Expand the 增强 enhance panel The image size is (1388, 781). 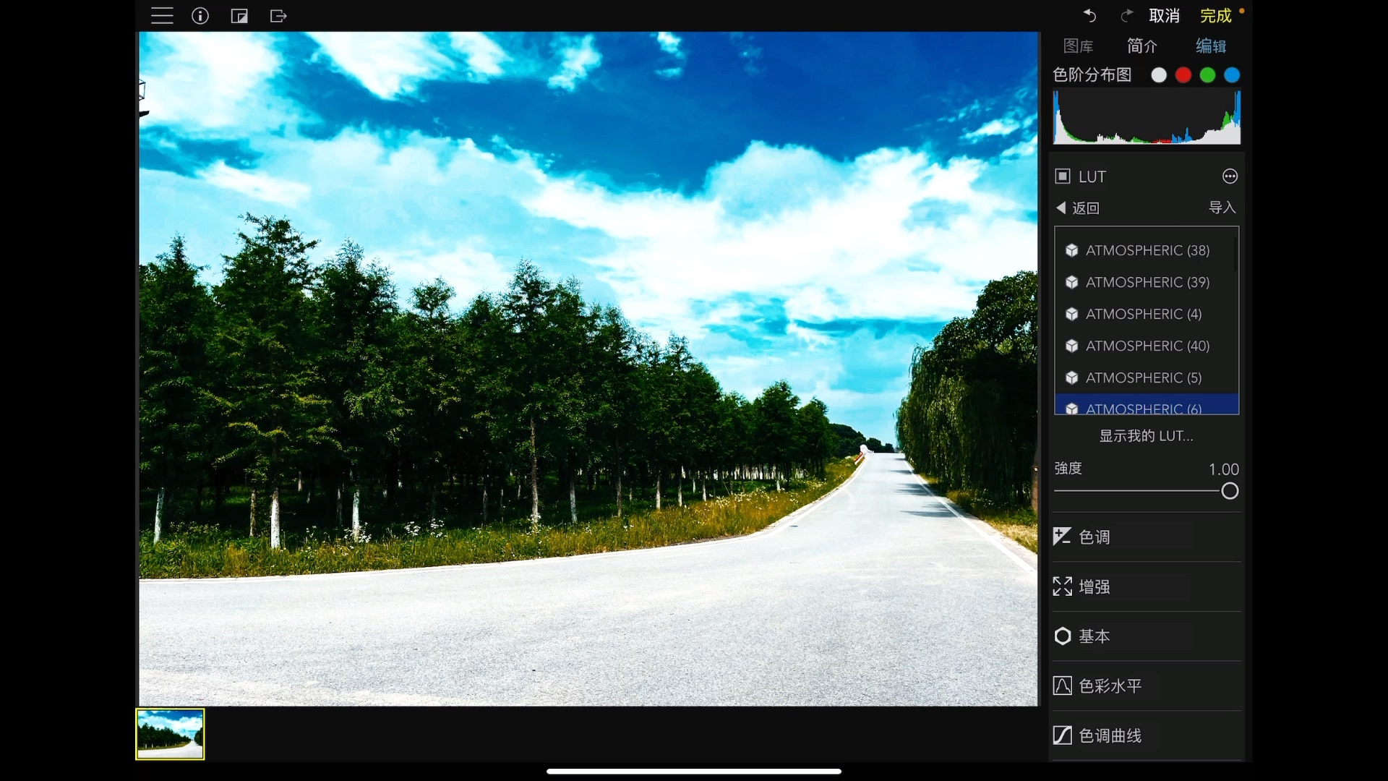point(1094,586)
